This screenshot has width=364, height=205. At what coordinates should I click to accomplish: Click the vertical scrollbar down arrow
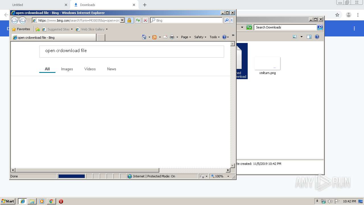pos(232,165)
